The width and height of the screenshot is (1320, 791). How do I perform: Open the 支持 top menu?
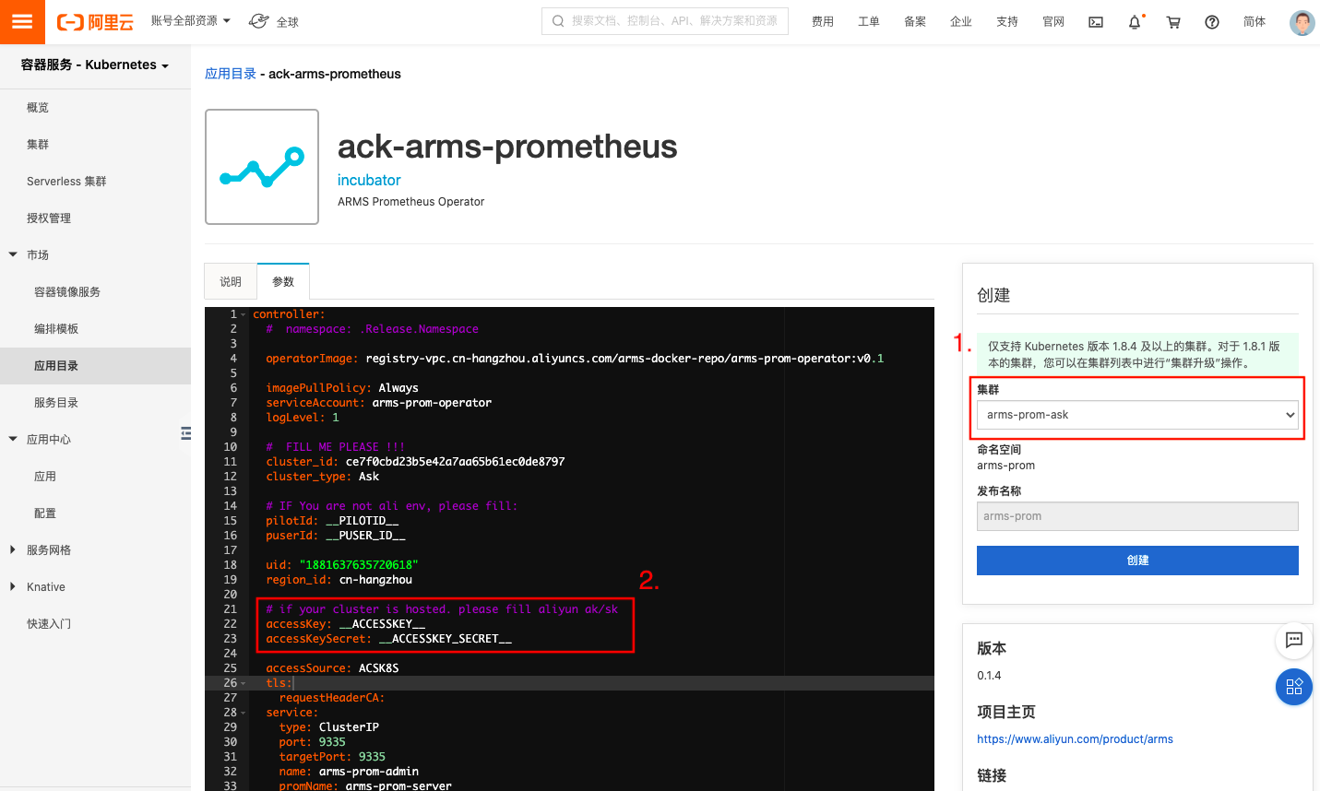click(x=1007, y=22)
